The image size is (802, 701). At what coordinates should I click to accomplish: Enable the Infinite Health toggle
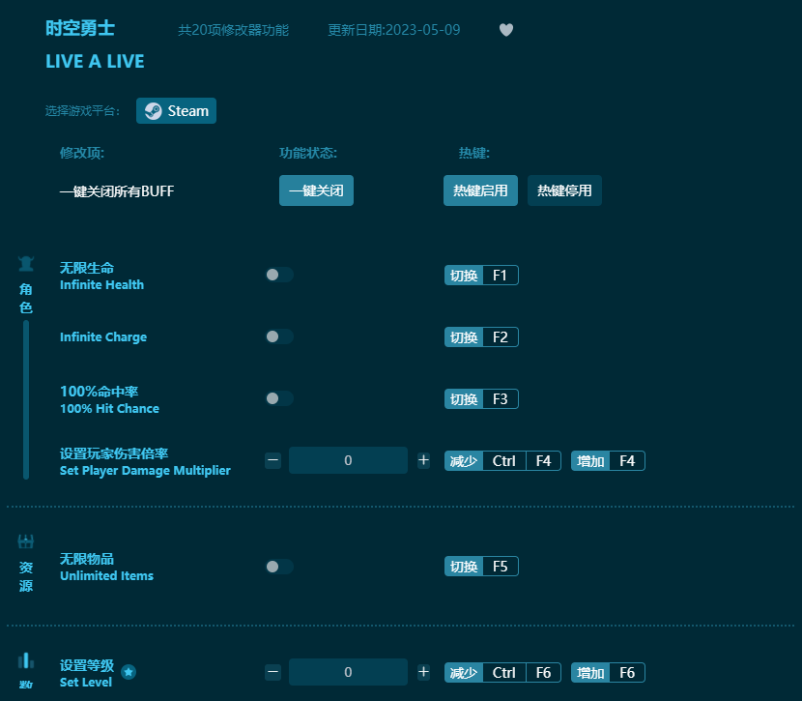[279, 275]
